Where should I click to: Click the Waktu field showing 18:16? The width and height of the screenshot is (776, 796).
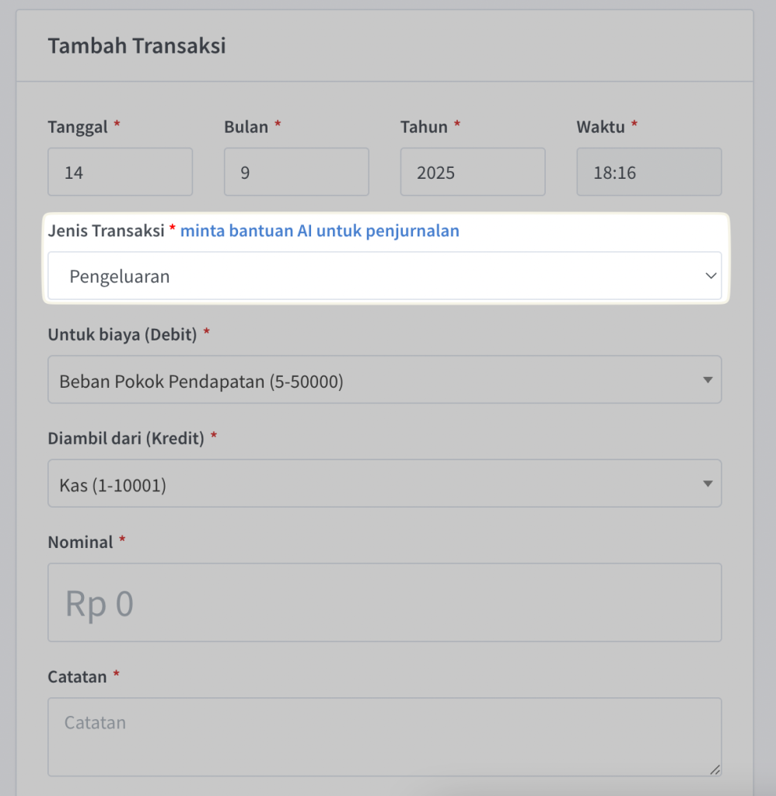coord(648,172)
